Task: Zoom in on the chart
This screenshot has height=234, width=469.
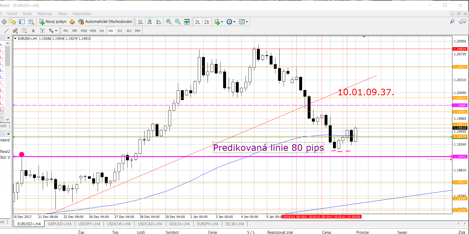Action: [169, 22]
